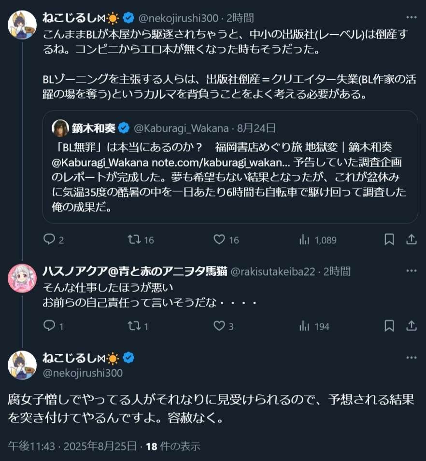The height and width of the screenshot is (461, 426).
Task: Like the first tweet with 16 likes
Action: (x=220, y=239)
